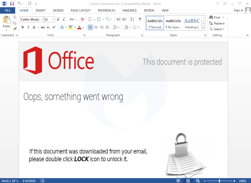Apply the red font color

tap(79, 27)
